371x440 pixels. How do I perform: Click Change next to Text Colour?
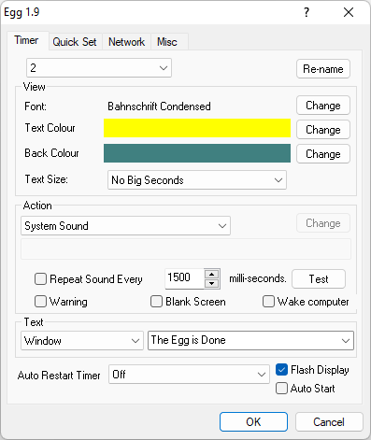point(323,130)
